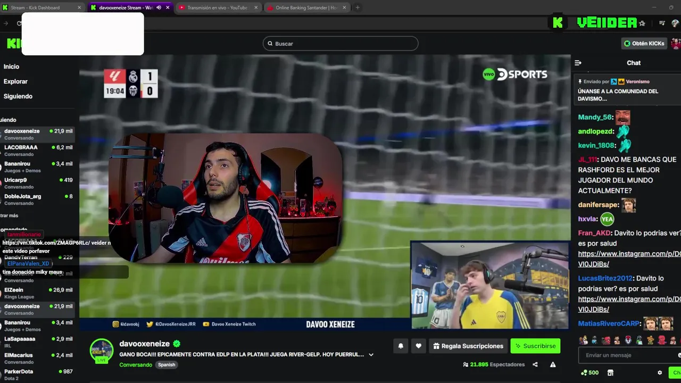Open Siguiendo in sidebar

point(18,96)
